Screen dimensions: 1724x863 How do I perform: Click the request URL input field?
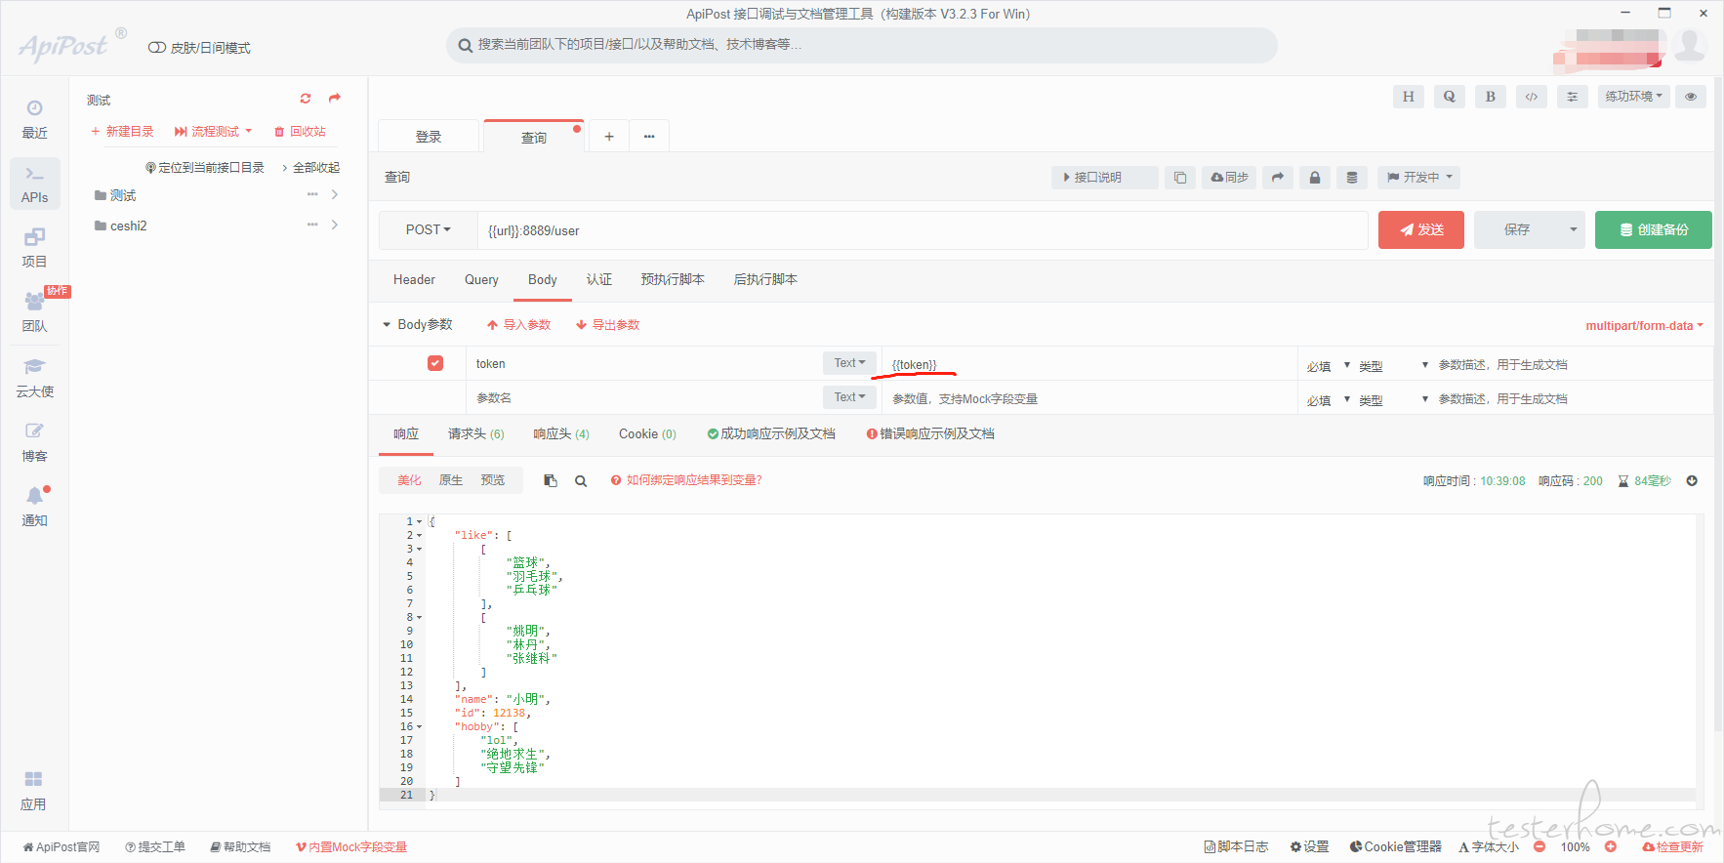(923, 230)
